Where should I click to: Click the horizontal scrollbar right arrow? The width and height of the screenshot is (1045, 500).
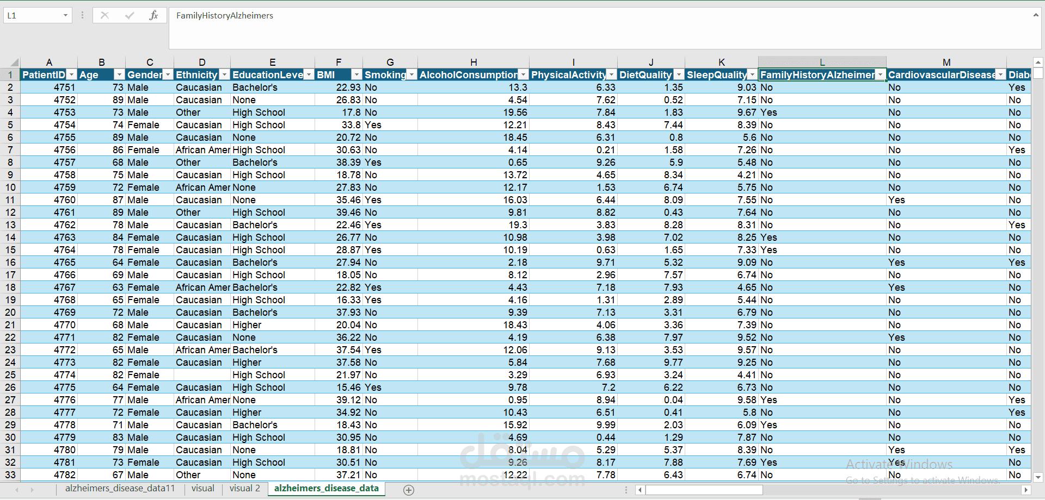click(1026, 490)
